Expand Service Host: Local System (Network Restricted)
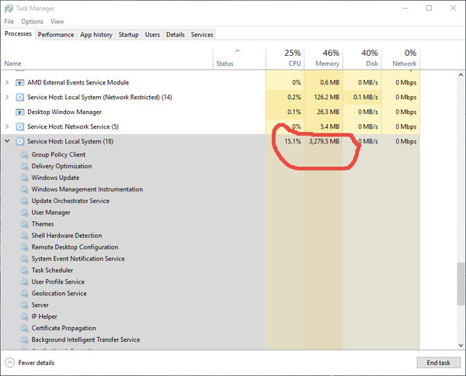Viewport: 466px width, 376px height. 8,97
